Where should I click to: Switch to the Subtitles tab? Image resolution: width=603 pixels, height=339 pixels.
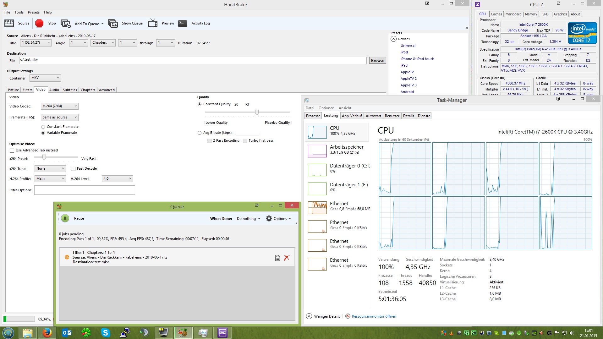[70, 90]
